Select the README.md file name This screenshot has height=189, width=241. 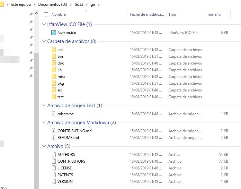(68, 138)
